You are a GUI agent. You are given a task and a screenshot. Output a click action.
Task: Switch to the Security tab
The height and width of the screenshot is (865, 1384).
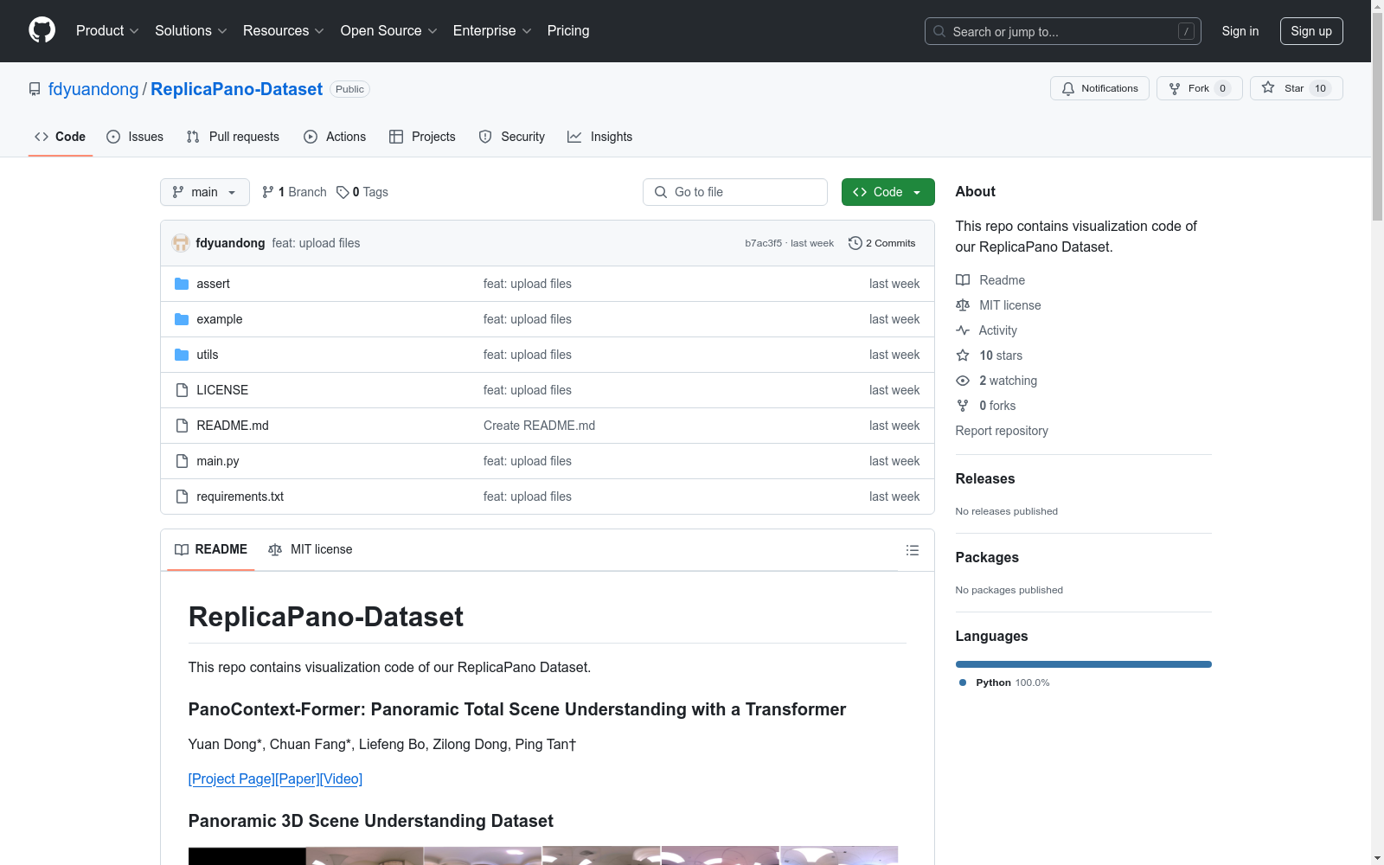point(512,137)
